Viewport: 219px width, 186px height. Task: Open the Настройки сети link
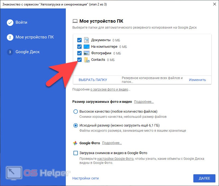coord(85,178)
